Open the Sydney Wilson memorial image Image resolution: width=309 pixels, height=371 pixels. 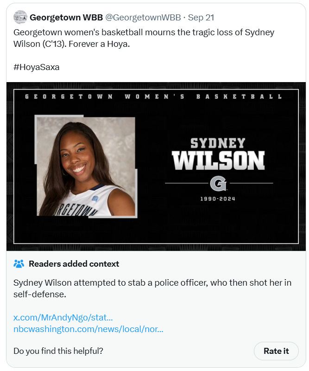tap(156, 166)
